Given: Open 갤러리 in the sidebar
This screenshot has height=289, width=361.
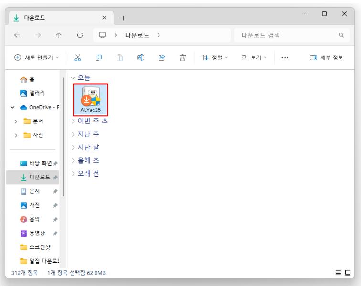Looking at the screenshot, I should click(x=32, y=93).
